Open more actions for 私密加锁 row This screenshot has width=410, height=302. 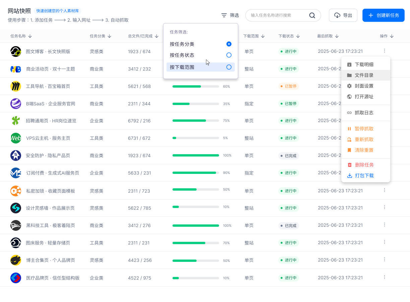[x=385, y=190]
